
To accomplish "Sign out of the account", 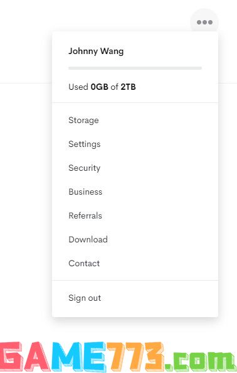I will pos(85,298).
